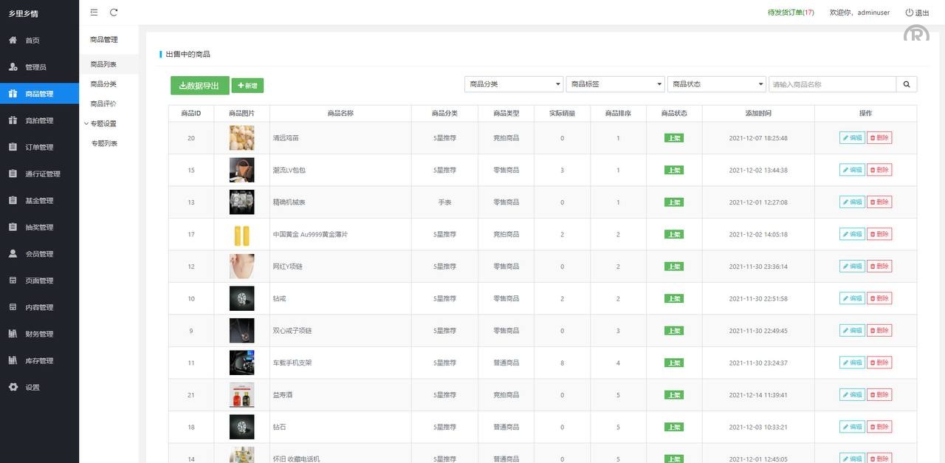Viewport: 945px width, 463px height.
Task: Click the 财务管理 chart icon
Action: click(x=13, y=334)
